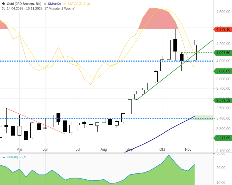
Task: Click the Okt label on time axis
Action: pyautogui.click(x=162, y=149)
